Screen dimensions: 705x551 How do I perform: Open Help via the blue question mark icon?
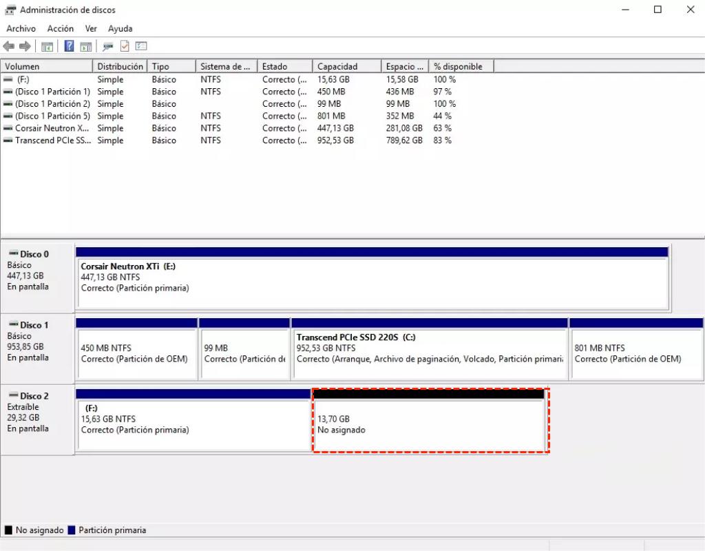pos(69,46)
